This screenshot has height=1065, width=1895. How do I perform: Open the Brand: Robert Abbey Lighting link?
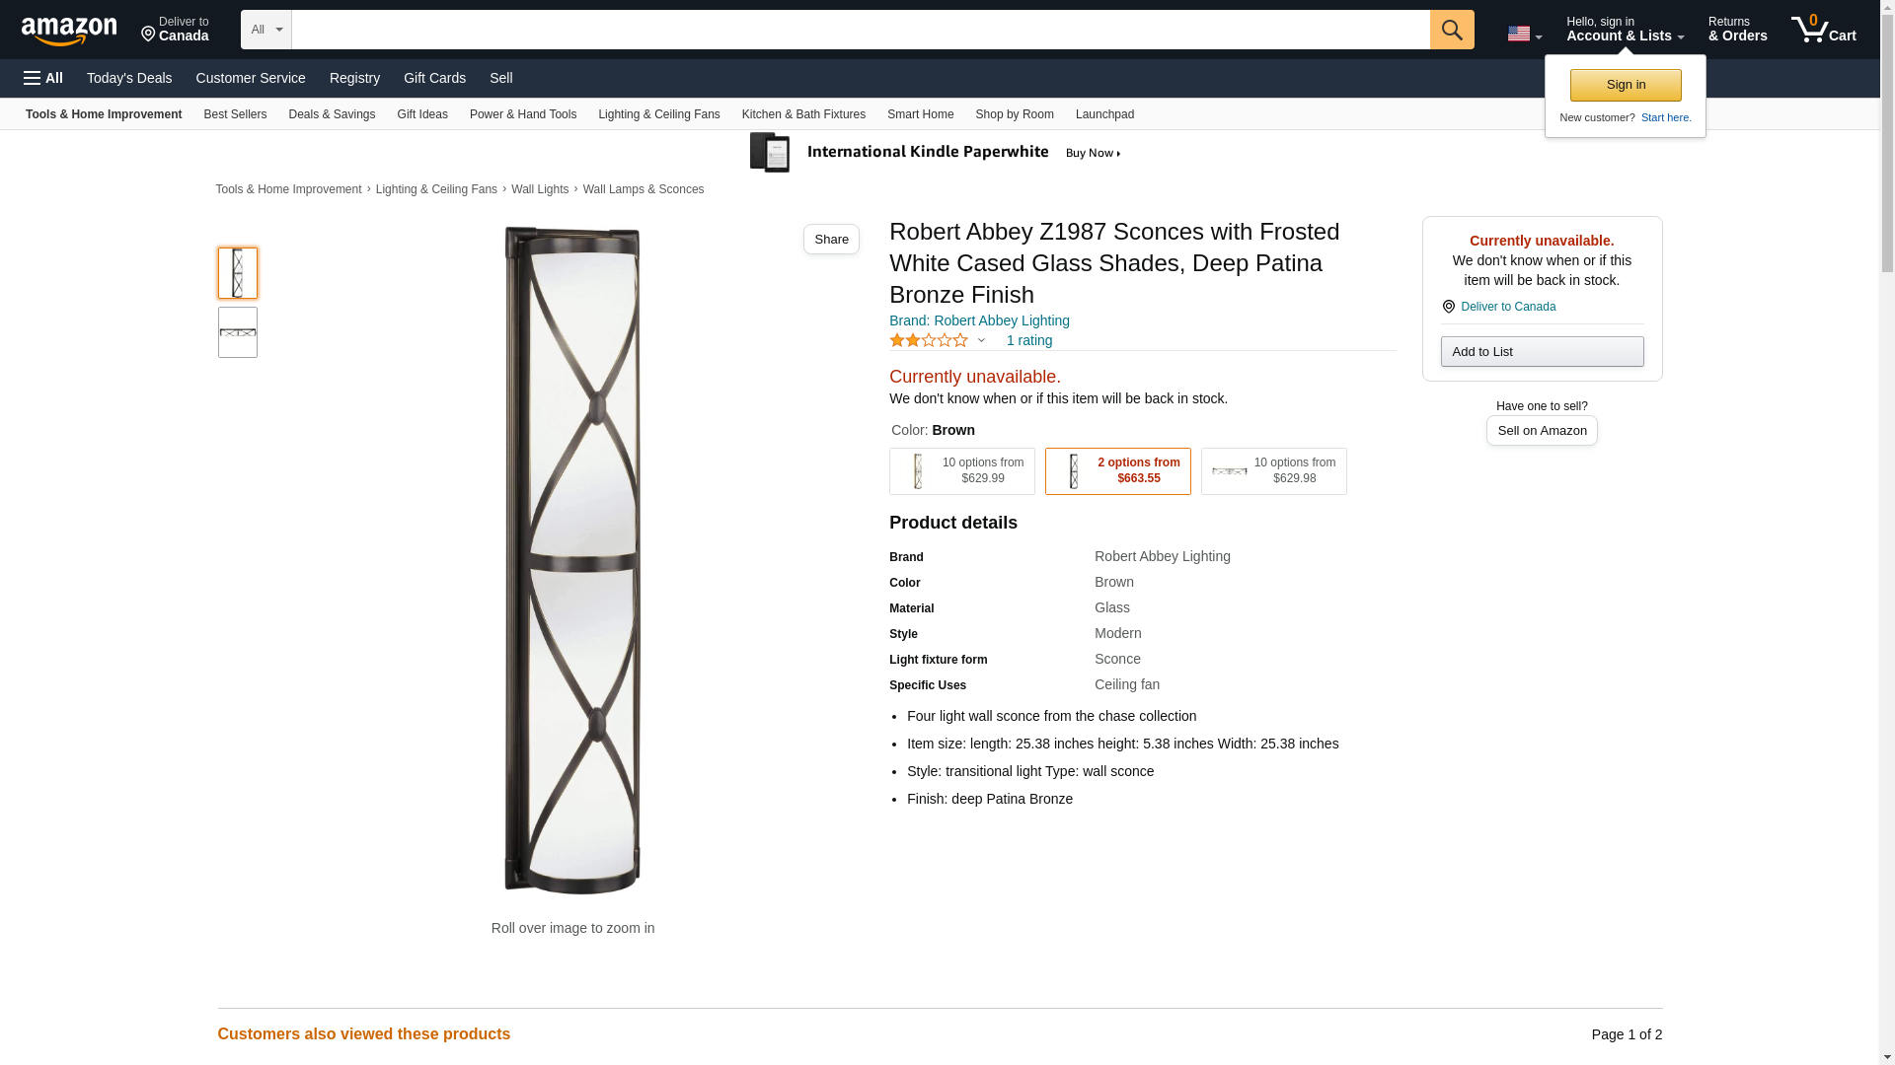click(979, 320)
